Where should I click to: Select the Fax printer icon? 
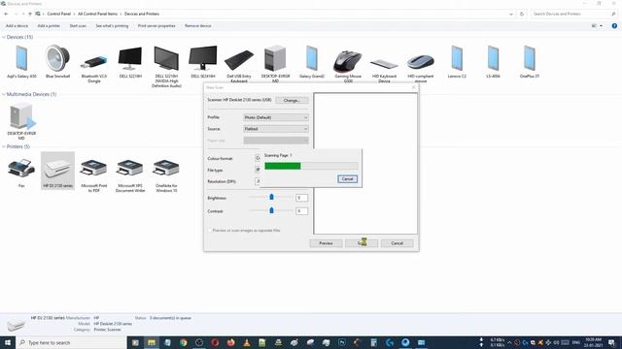pyautogui.click(x=21, y=173)
